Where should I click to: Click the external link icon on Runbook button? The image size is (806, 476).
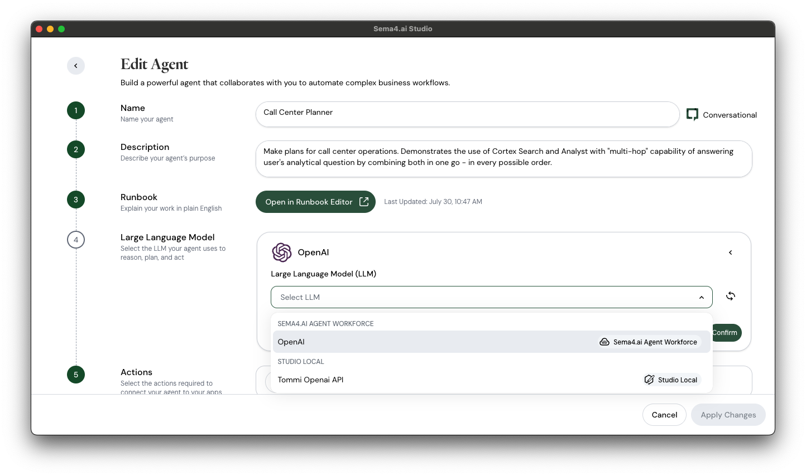click(364, 202)
